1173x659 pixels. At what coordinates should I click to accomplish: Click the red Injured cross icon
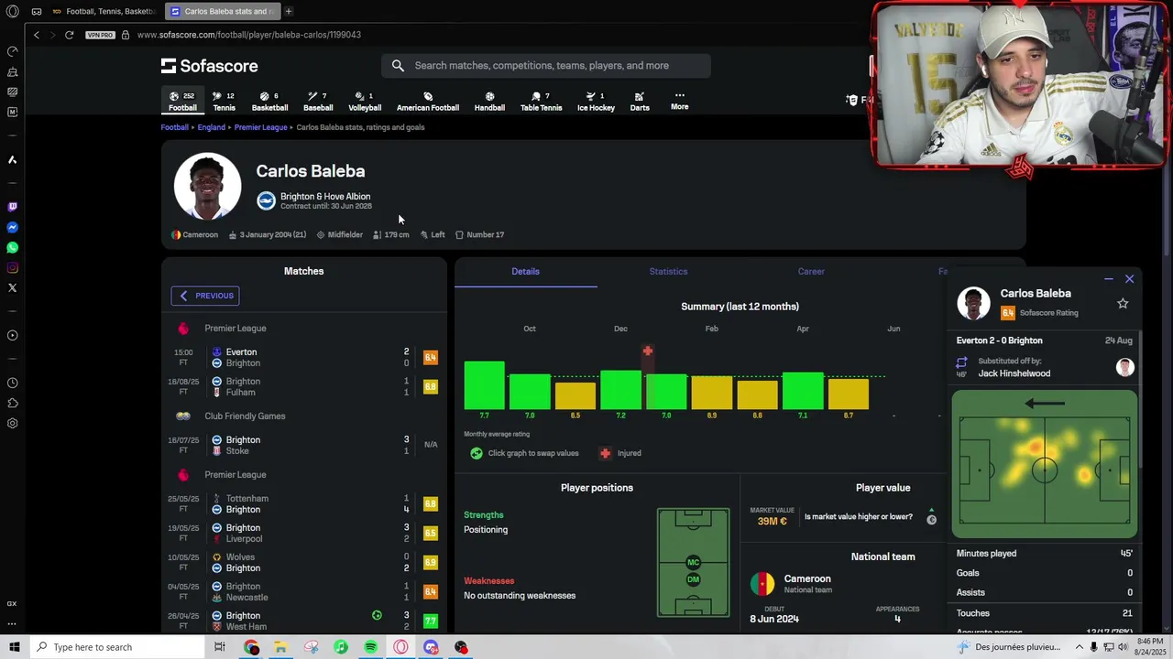[x=605, y=453]
